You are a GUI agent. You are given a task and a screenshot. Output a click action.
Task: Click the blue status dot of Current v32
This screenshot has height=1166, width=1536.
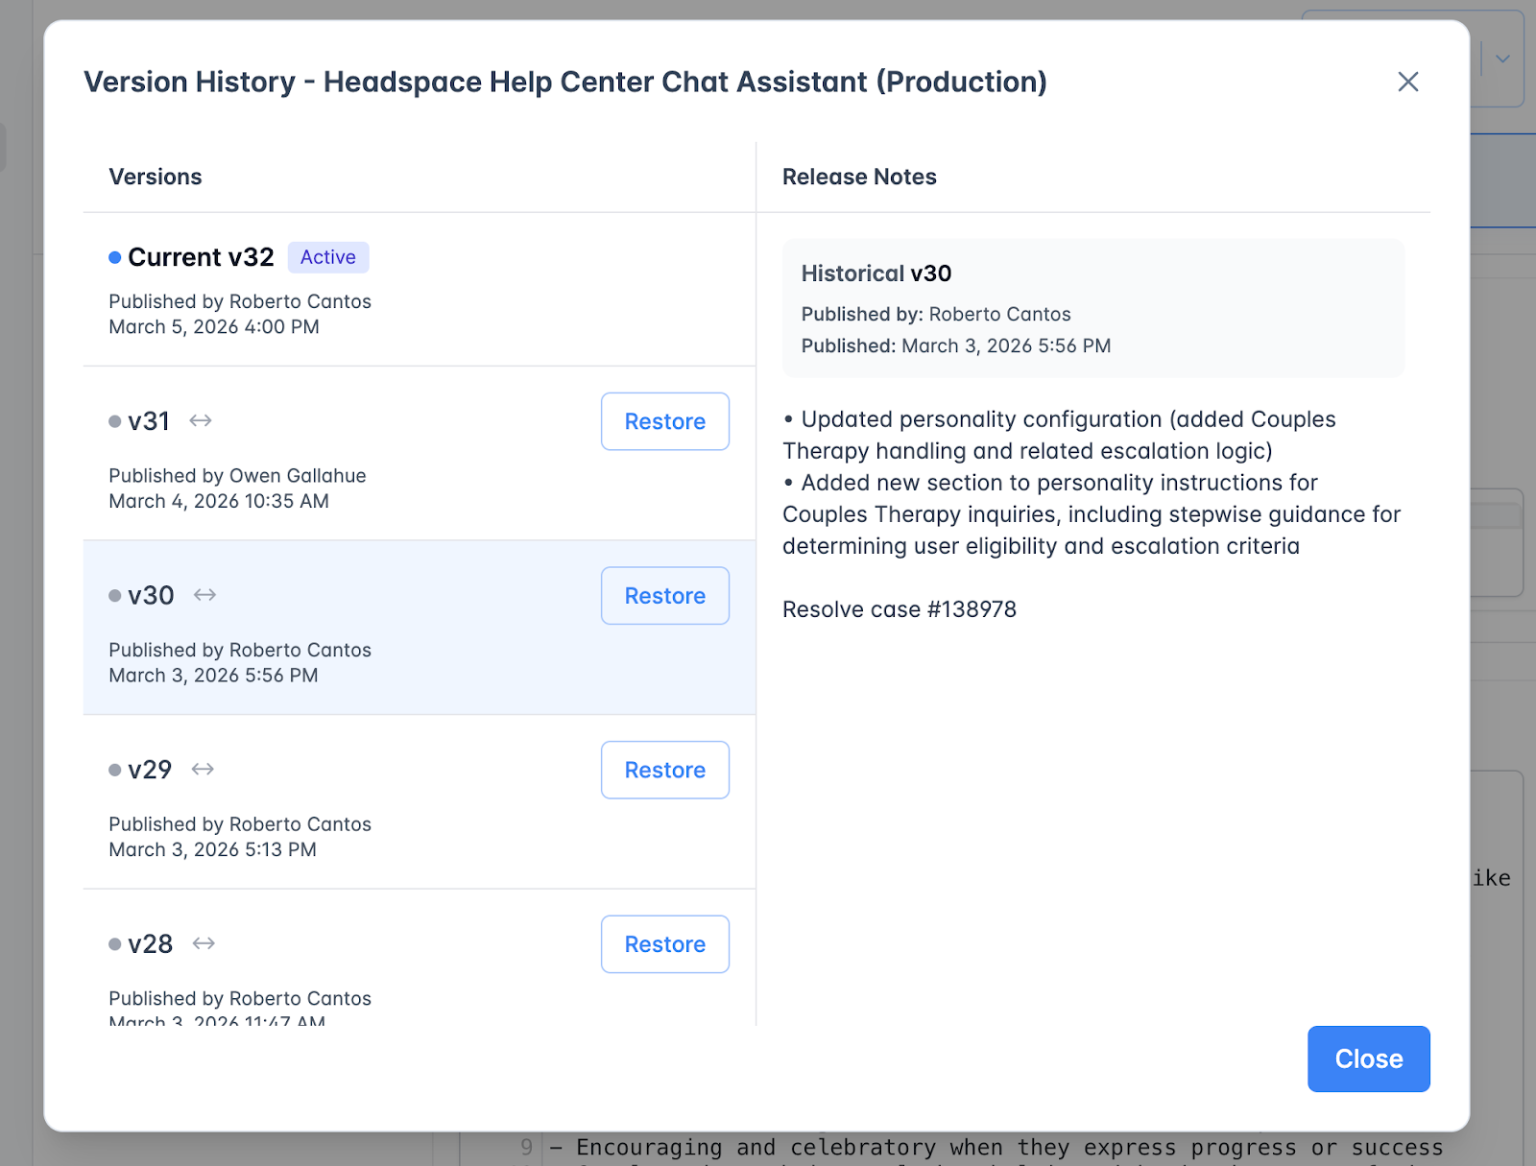[115, 257]
